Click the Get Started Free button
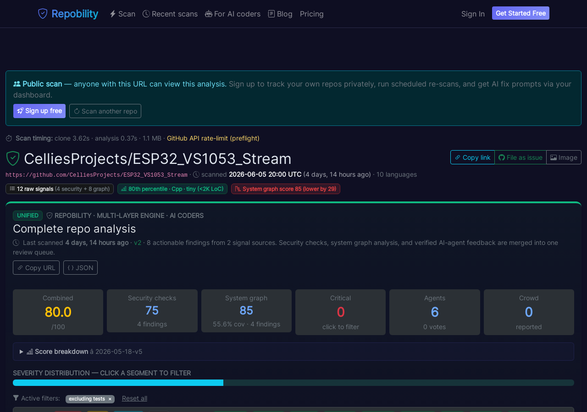This screenshot has width=587, height=412. point(521,13)
